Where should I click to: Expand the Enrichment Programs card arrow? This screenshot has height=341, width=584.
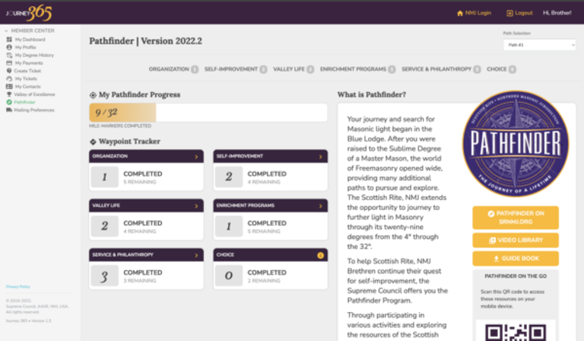tap(320, 206)
